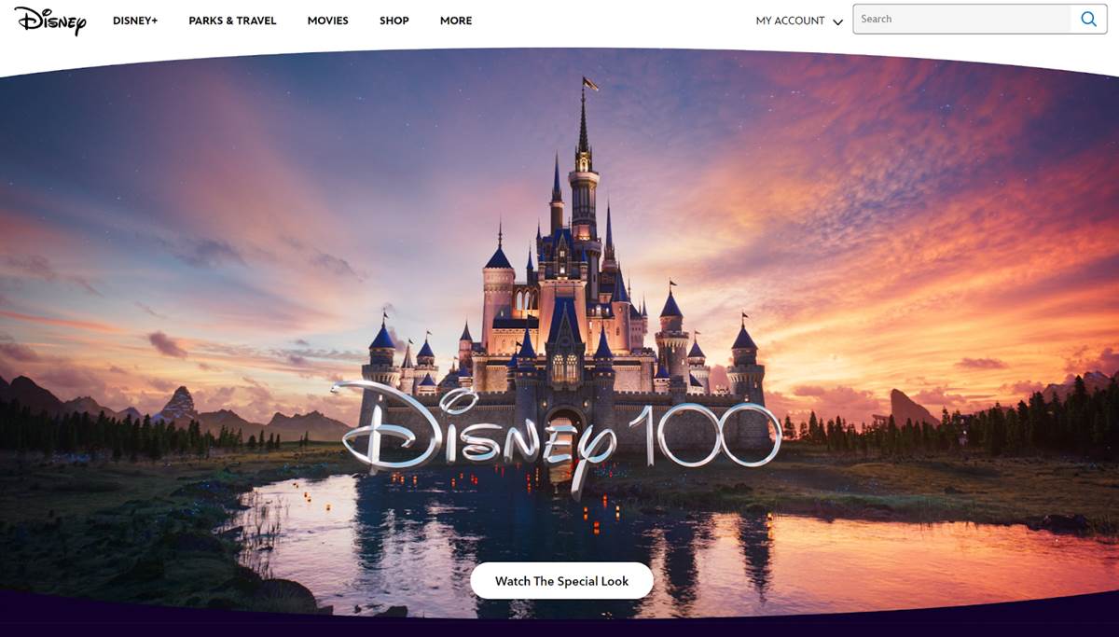Viewport: 1119px width, 637px height.
Task: Select SHOP in the top navigation
Action: click(394, 21)
